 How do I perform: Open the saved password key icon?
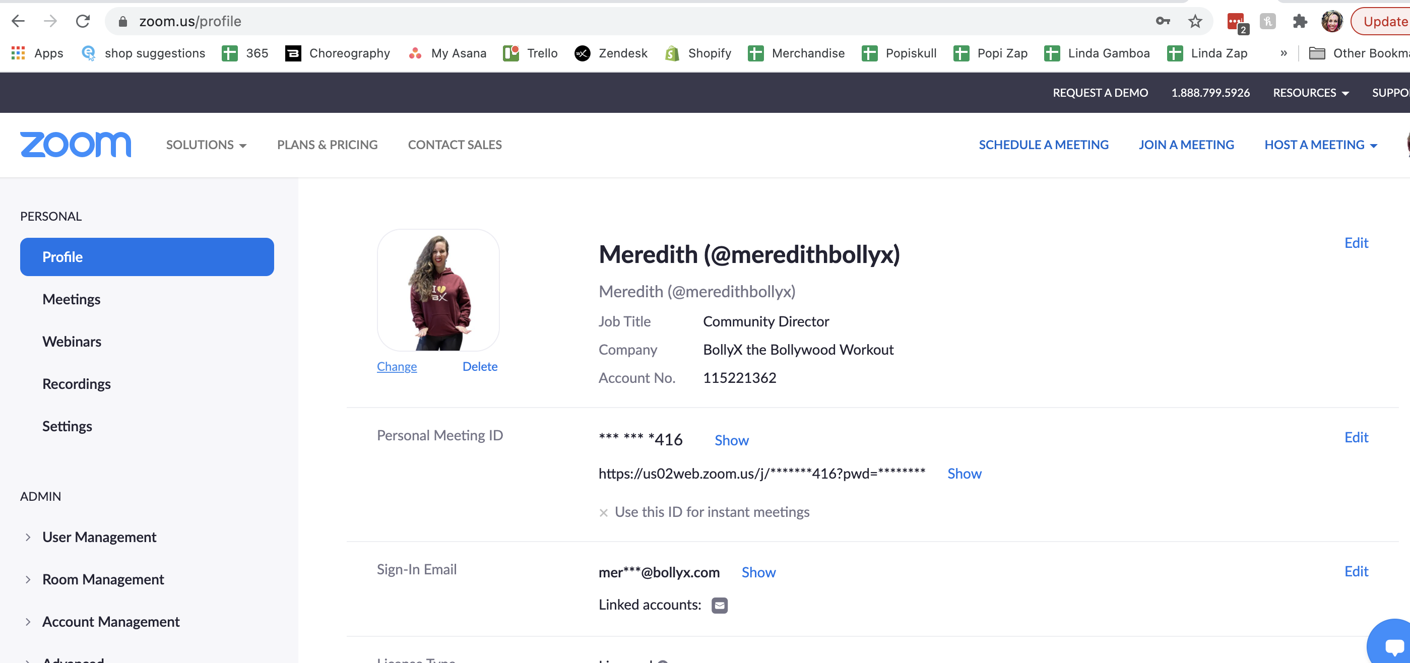coord(1163,21)
